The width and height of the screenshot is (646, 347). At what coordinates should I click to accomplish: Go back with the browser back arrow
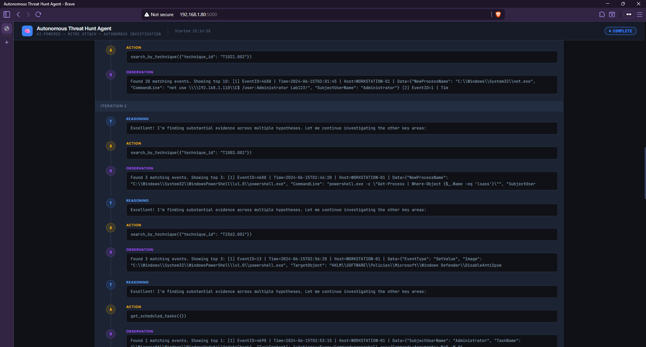[x=19, y=14]
